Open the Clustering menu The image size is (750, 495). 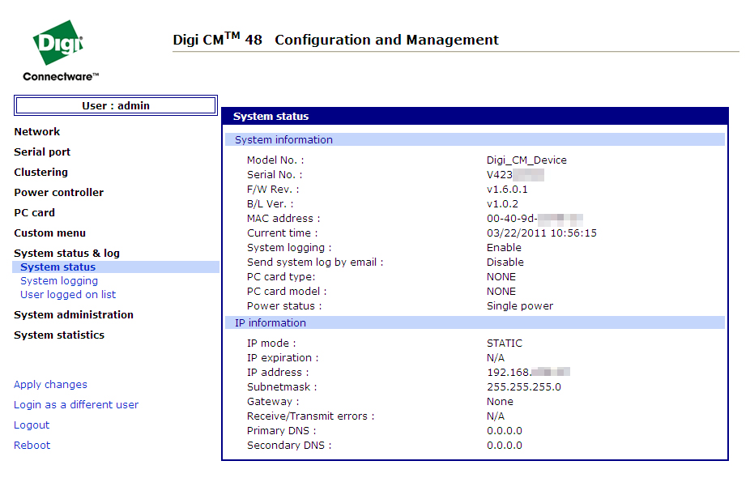pyautogui.click(x=40, y=173)
